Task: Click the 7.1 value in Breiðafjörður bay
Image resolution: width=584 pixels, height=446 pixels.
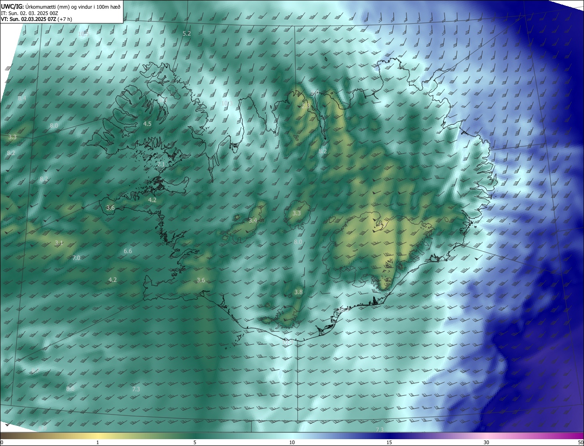Action: coord(161,164)
